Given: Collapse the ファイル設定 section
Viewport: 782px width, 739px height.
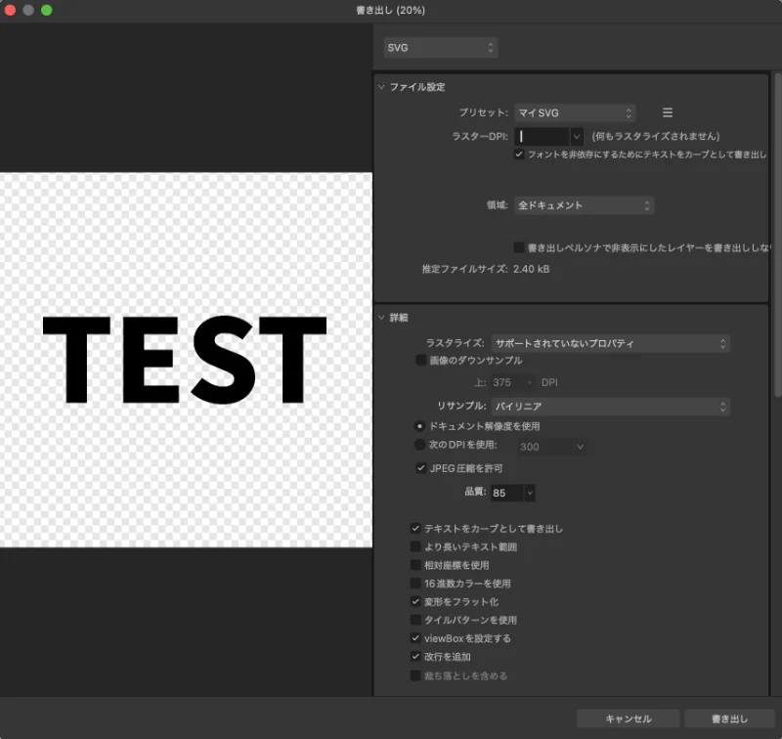Looking at the screenshot, I should click(381, 87).
